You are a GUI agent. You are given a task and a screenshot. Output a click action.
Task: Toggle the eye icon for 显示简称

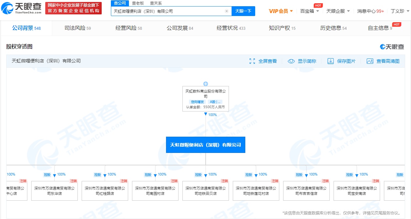(x=291, y=61)
